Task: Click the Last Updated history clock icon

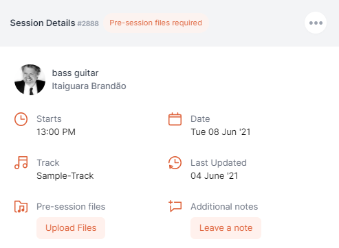Action: 175,162
